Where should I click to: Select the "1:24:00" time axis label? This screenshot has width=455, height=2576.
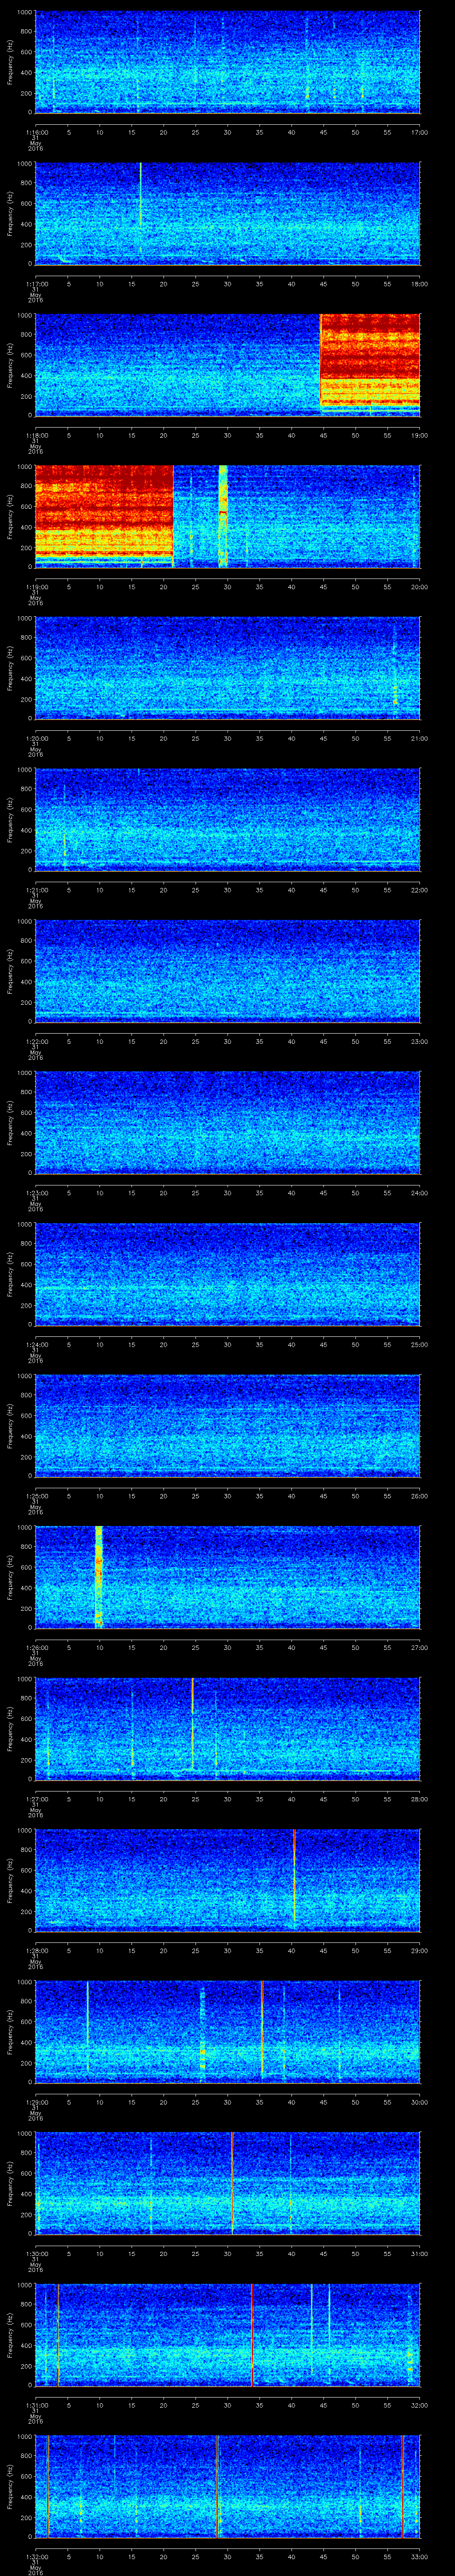(x=36, y=1344)
